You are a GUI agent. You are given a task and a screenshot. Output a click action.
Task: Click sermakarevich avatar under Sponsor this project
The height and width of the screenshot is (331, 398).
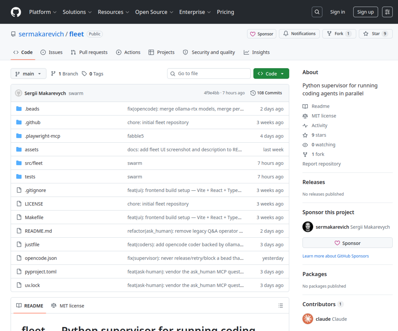[308, 227]
